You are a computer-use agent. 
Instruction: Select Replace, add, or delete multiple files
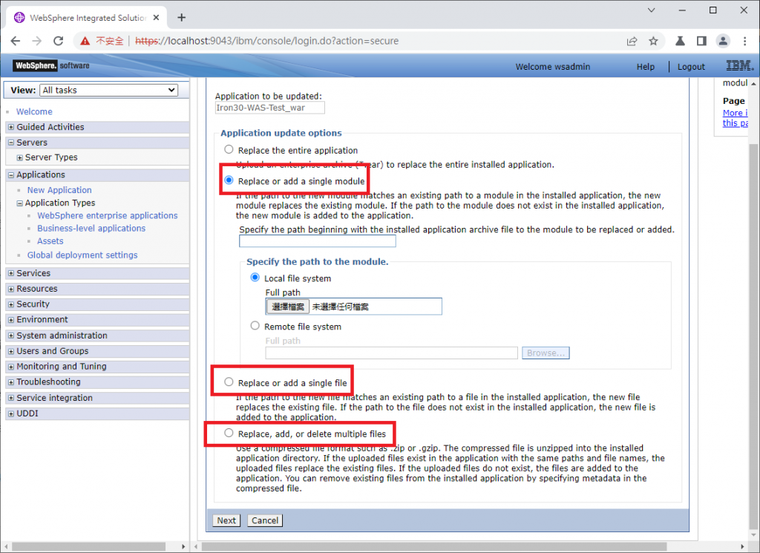(229, 433)
